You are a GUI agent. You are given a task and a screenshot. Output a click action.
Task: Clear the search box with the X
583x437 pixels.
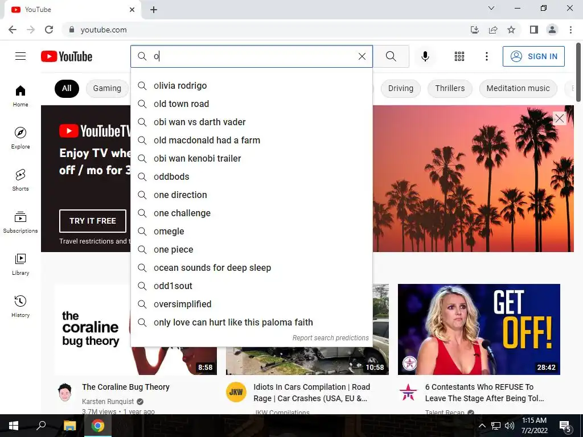(362, 56)
